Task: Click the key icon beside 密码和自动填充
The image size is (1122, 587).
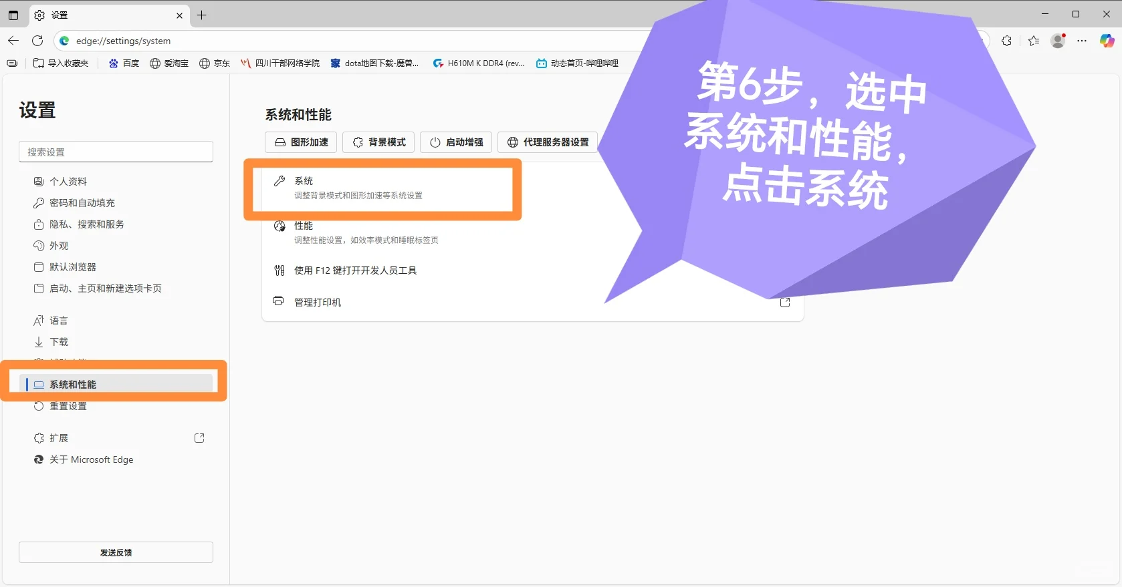Action: point(39,203)
